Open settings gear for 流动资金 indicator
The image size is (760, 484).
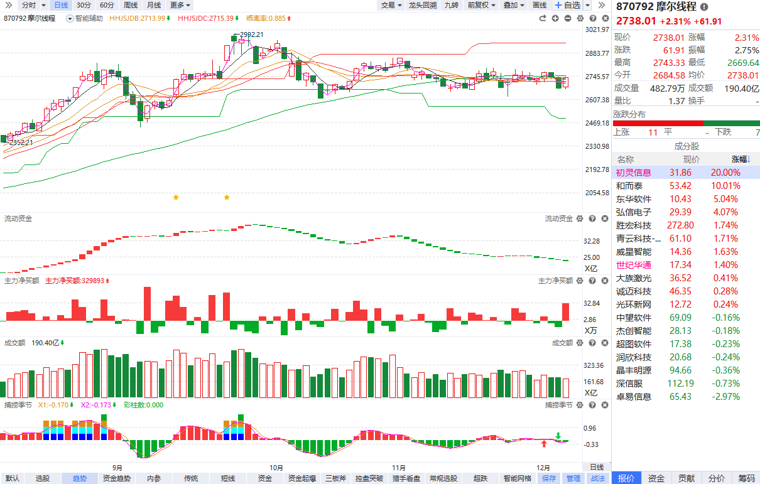tap(580, 218)
